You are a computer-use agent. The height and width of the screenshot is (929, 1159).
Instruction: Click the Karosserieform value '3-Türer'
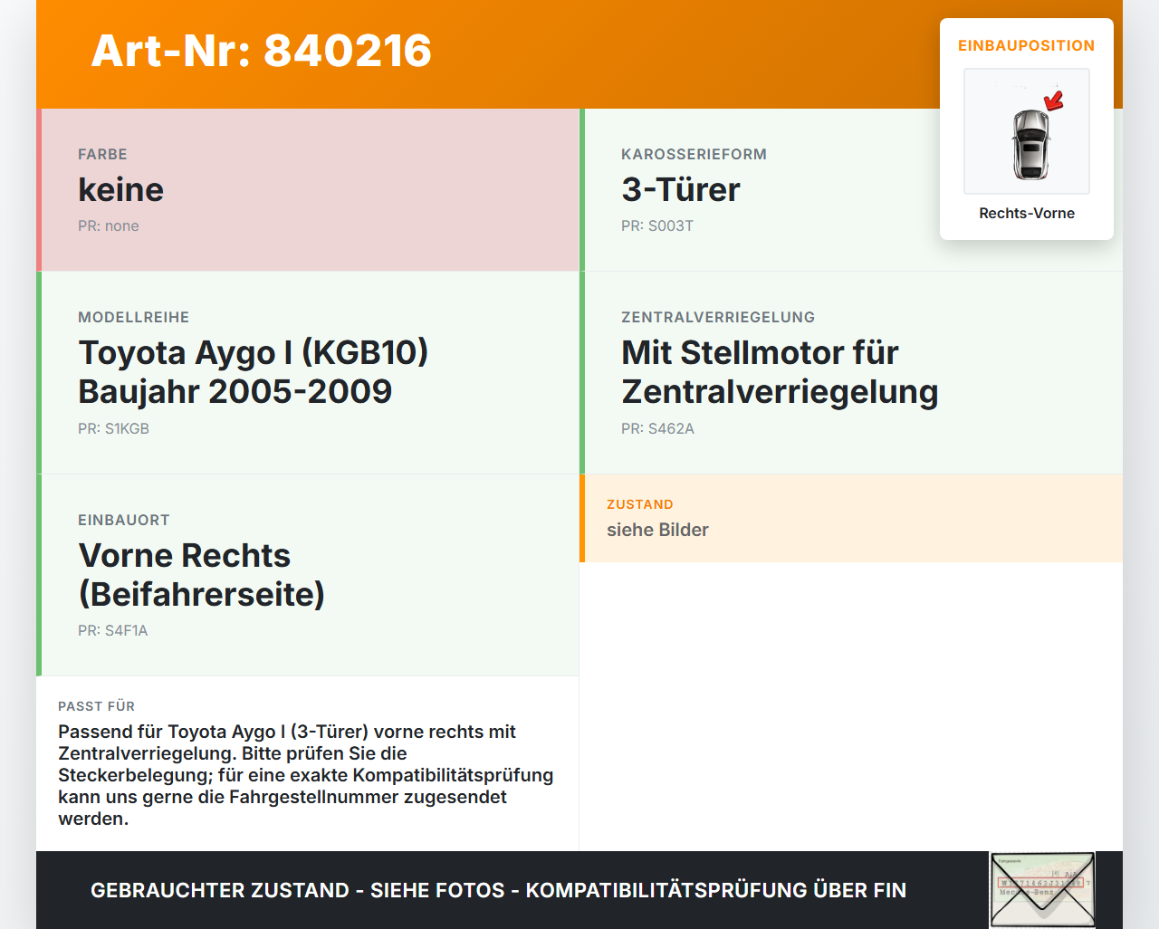681,189
